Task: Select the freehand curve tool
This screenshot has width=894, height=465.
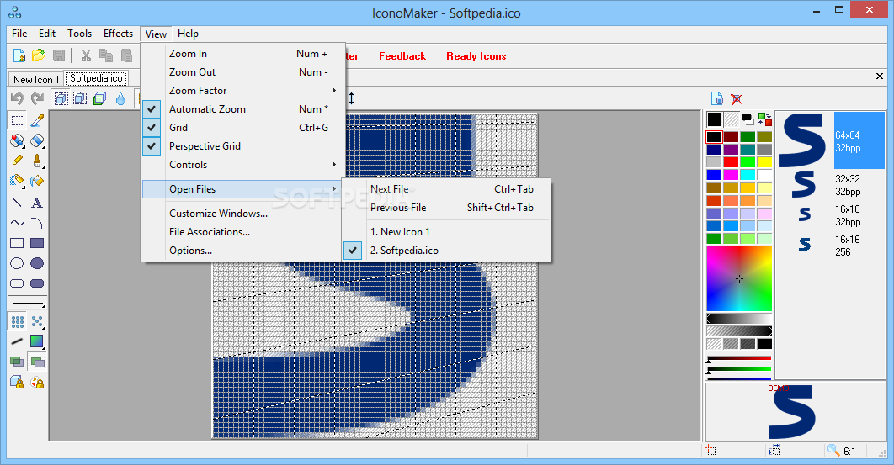Action: 18,223
